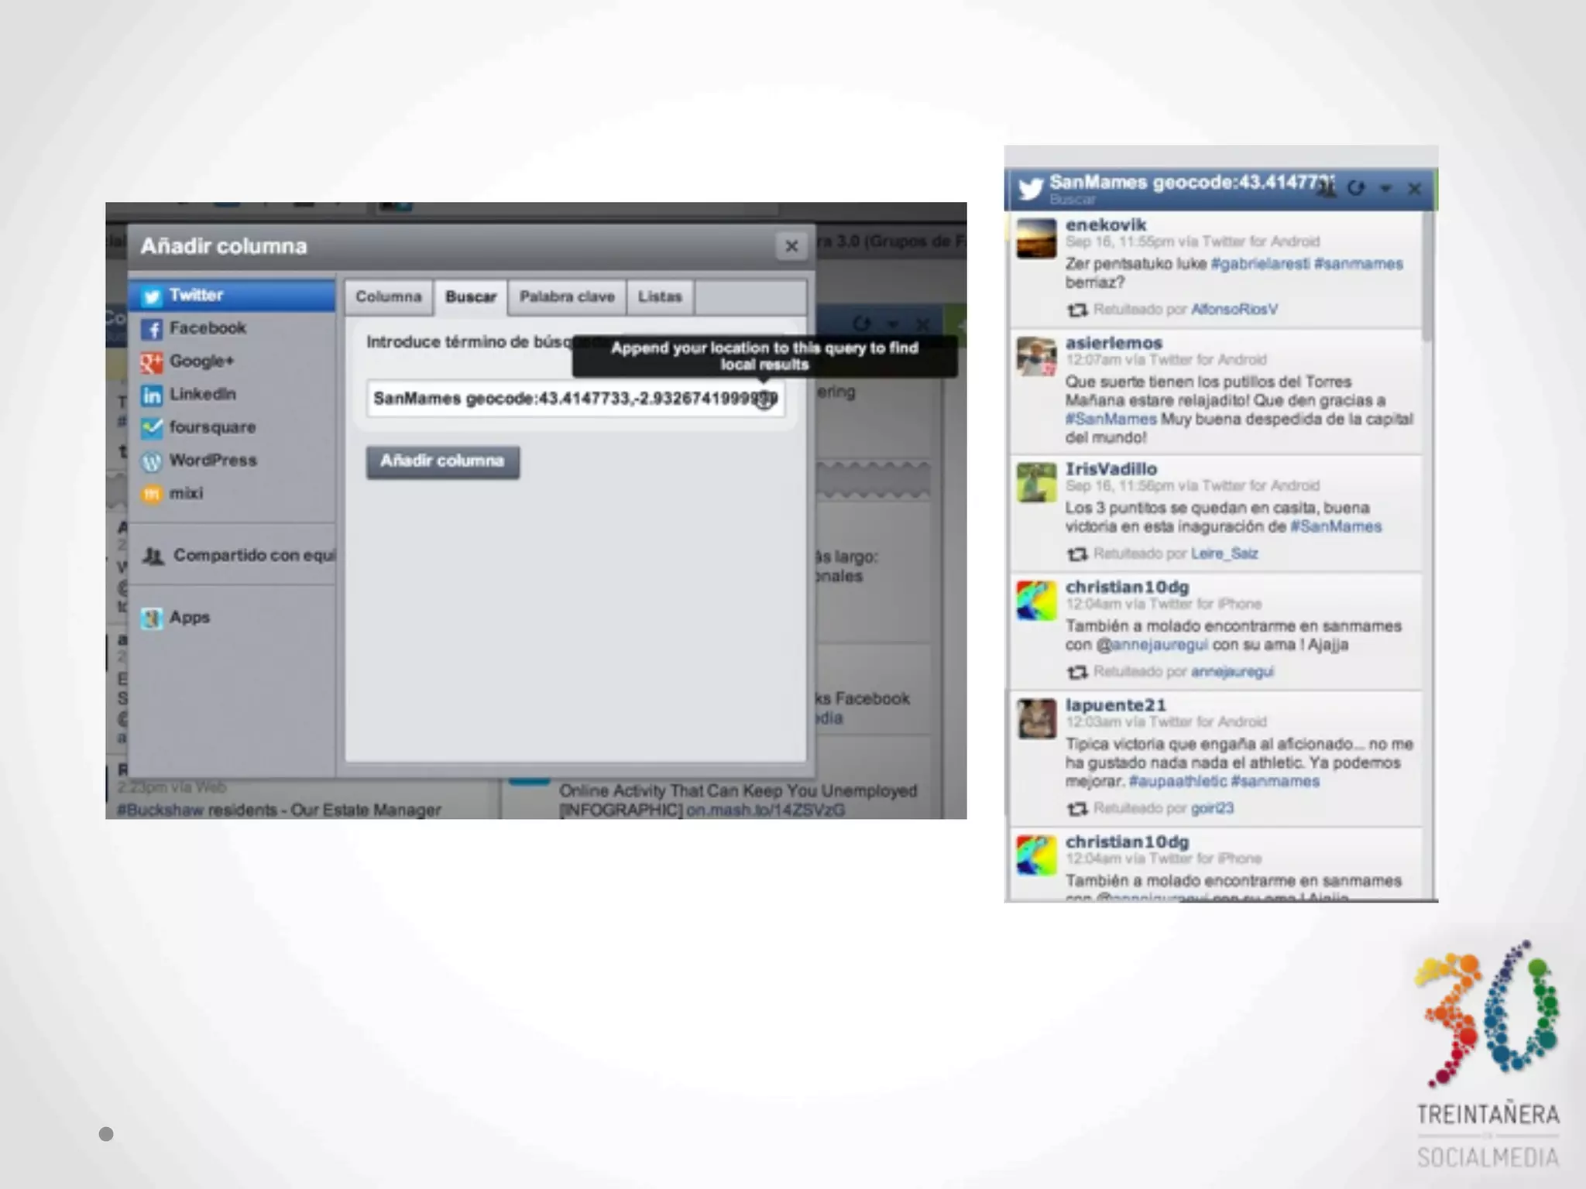Open the Palabra clave tab

567,297
